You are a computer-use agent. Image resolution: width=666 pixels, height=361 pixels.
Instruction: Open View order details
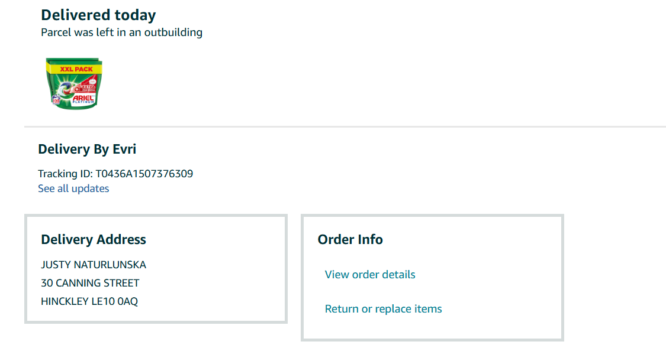pyautogui.click(x=370, y=274)
